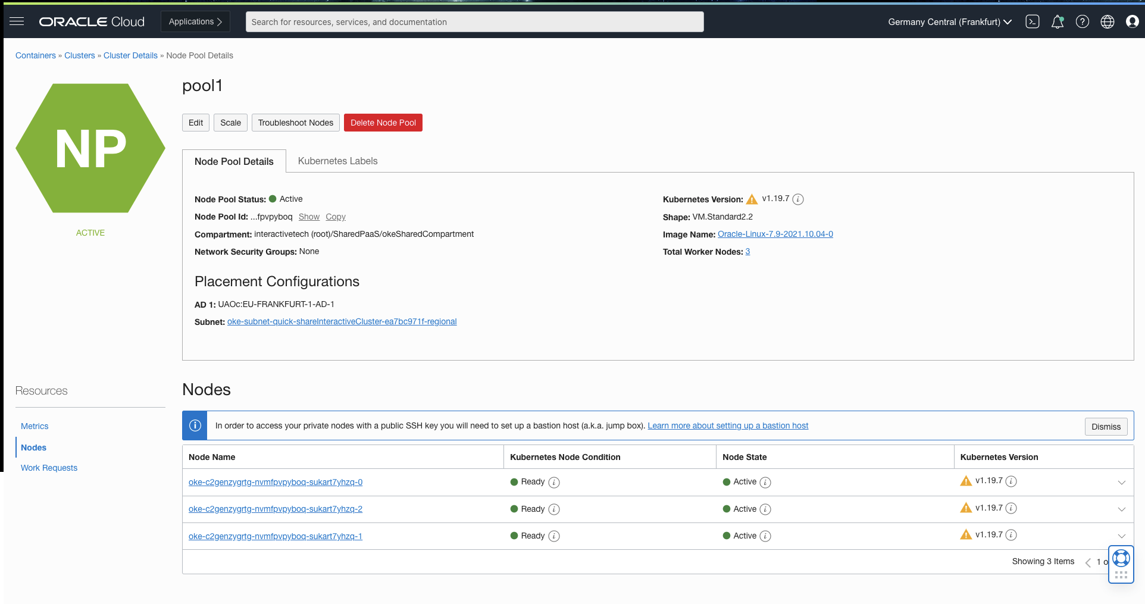Select Metrics in Resources menu
The height and width of the screenshot is (604, 1145).
tap(35, 426)
